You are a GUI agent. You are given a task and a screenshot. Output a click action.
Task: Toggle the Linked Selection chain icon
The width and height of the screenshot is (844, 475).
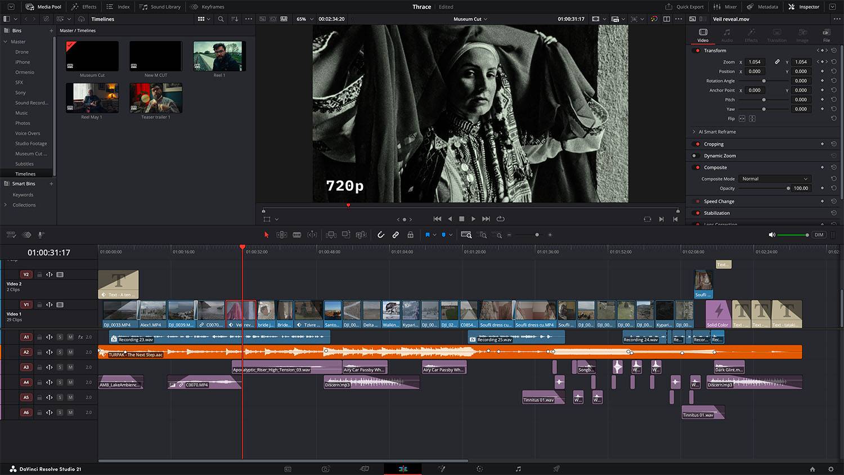point(396,235)
